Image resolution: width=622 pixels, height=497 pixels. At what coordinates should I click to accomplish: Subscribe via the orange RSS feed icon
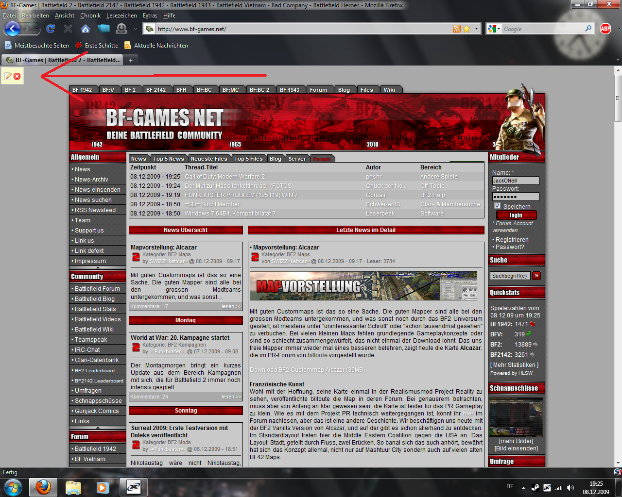click(456, 29)
